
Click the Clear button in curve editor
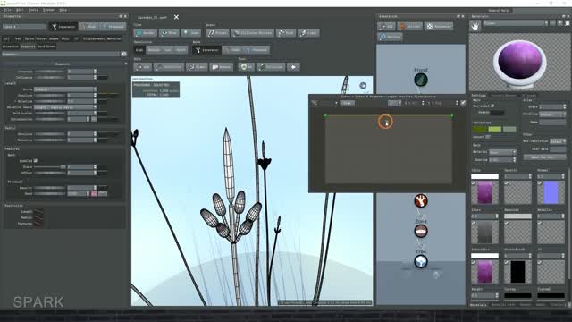click(x=348, y=103)
